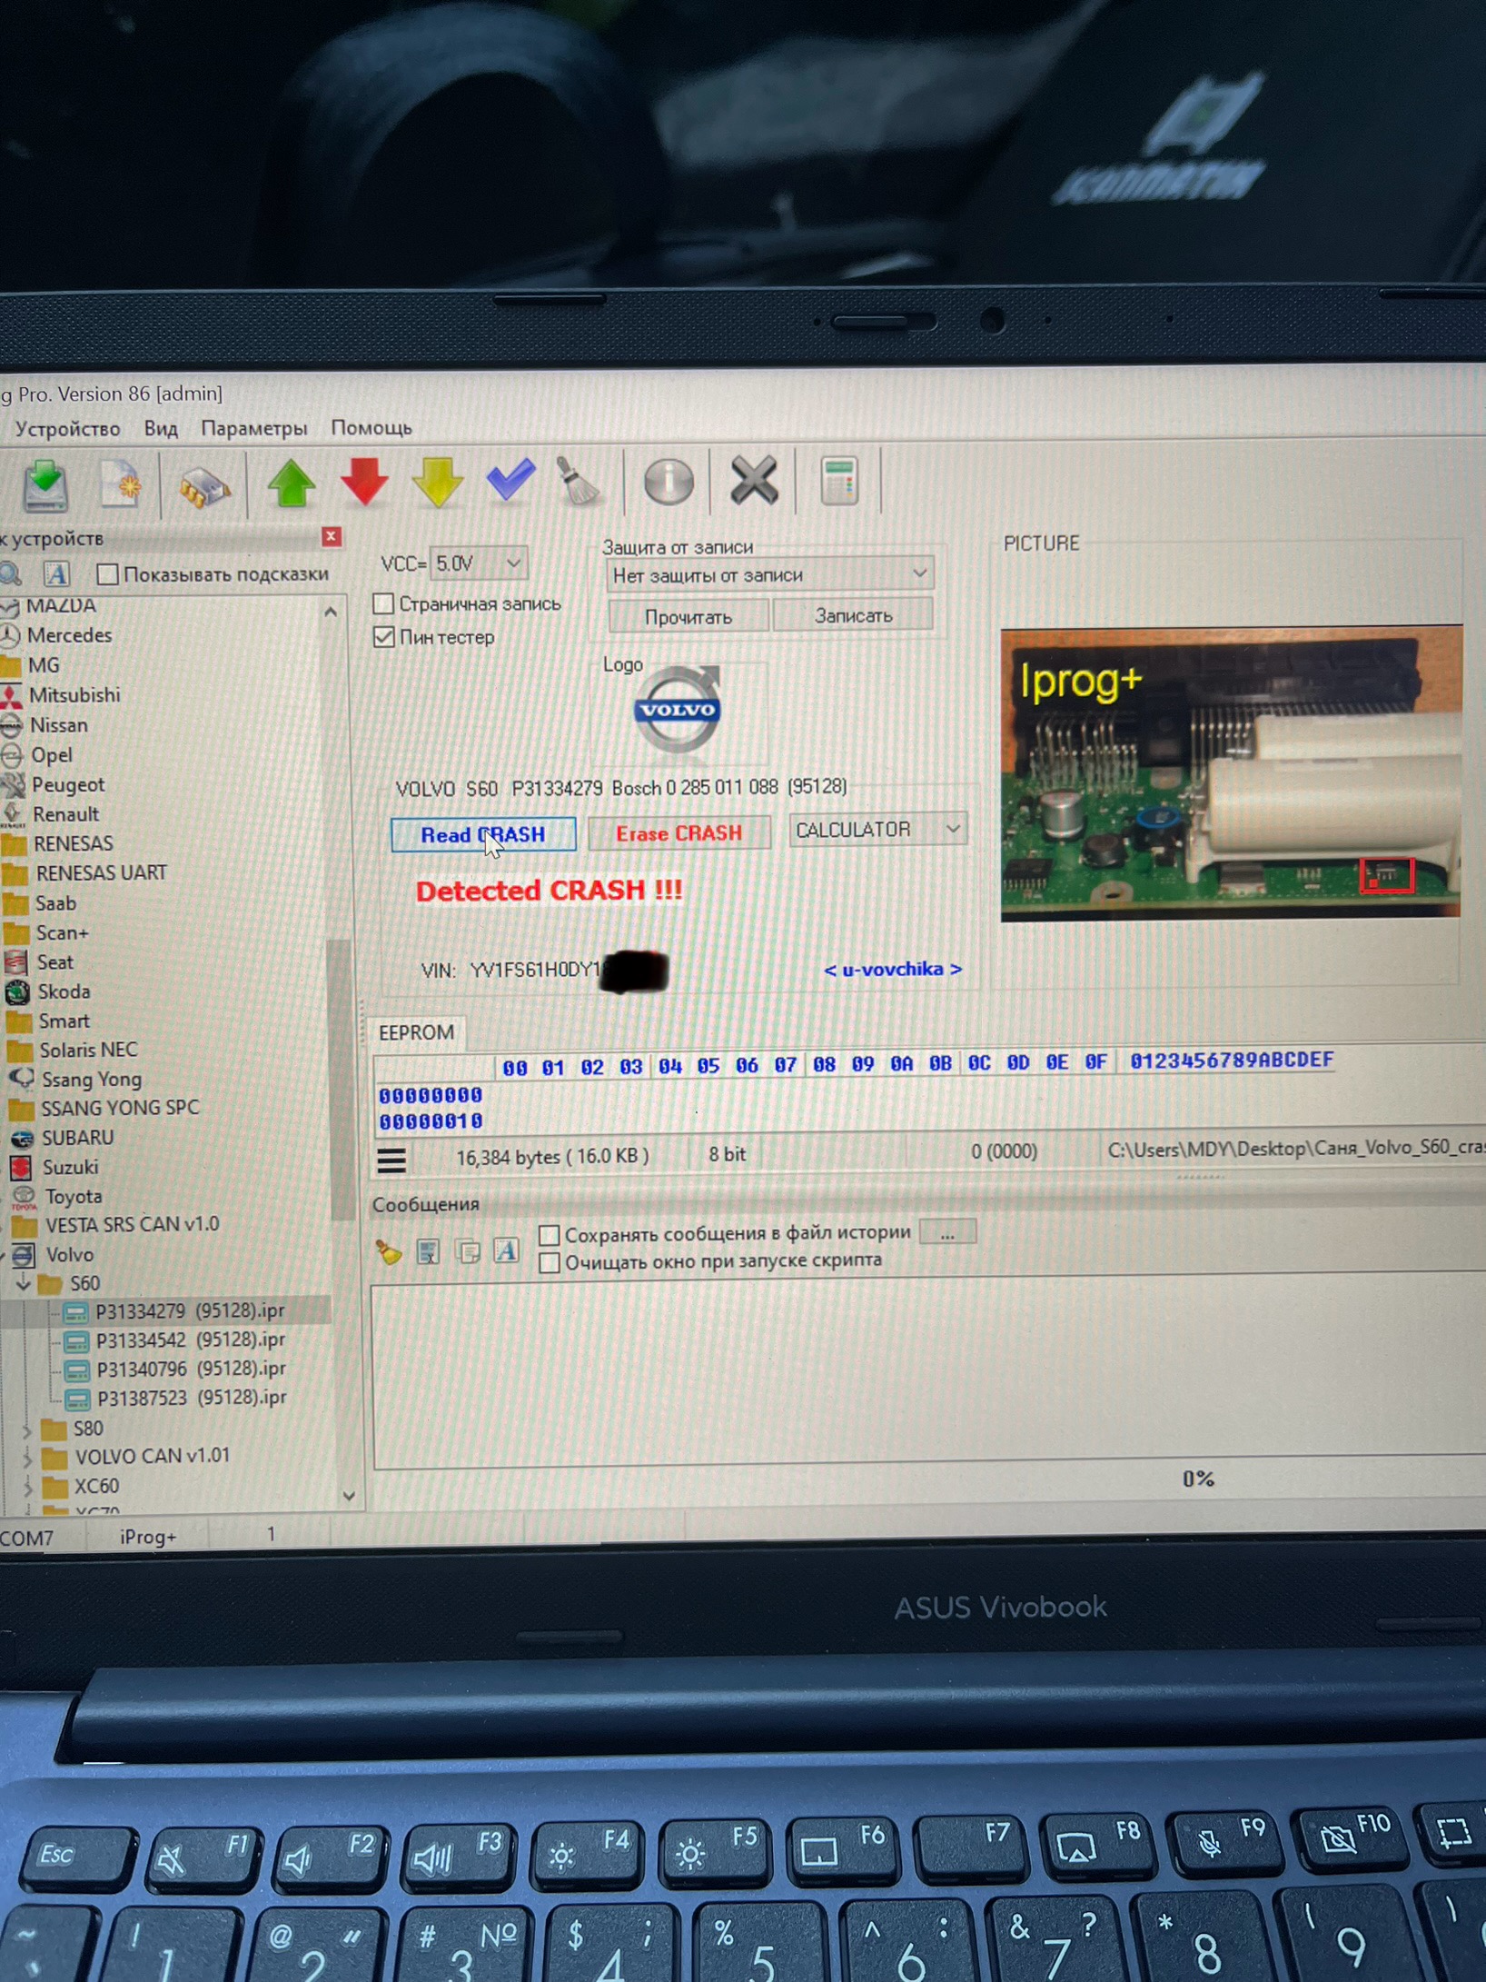Uncheck the Пин тестер checkbox
Screen dimensions: 1486x1982
pos(384,637)
